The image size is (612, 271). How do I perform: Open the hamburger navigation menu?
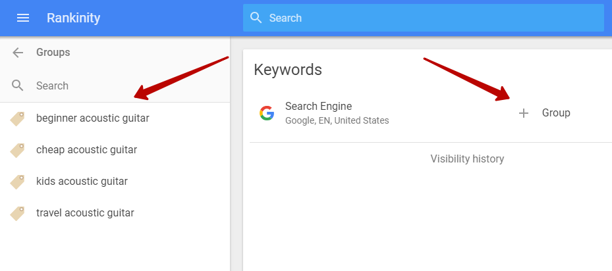tap(23, 18)
